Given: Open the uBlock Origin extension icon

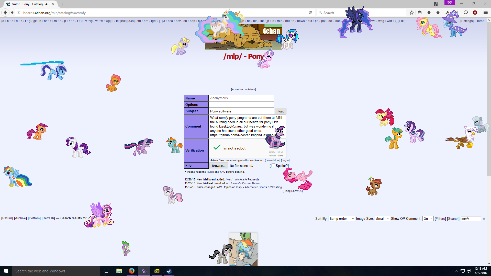Looking at the screenshot, I should (x=475, y=13).
